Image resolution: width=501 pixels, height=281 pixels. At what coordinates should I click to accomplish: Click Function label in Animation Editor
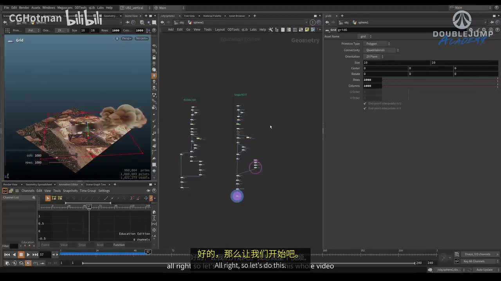point(119,245)
